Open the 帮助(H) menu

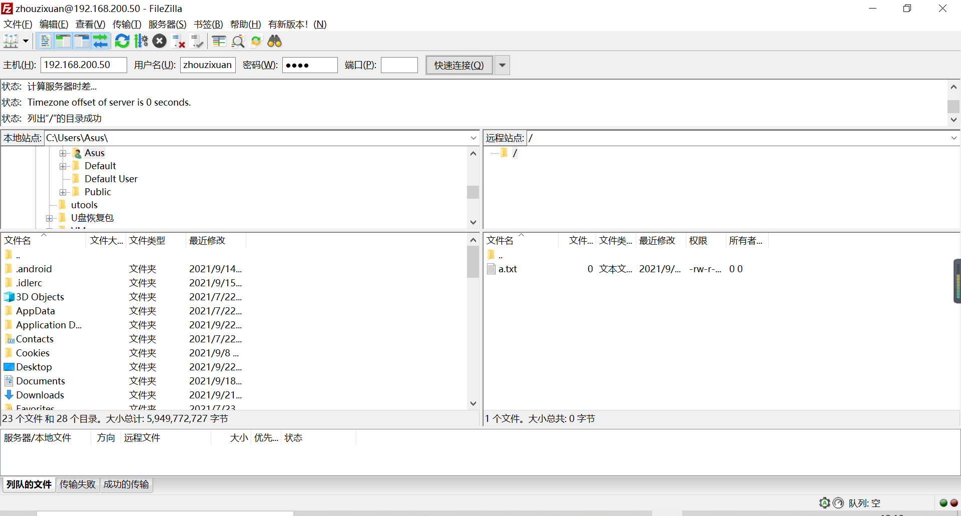[x=246, y=24]
